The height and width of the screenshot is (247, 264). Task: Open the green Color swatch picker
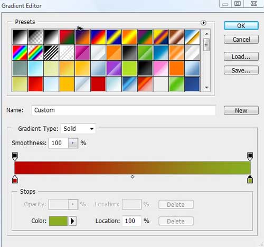[x=58, y=221]
